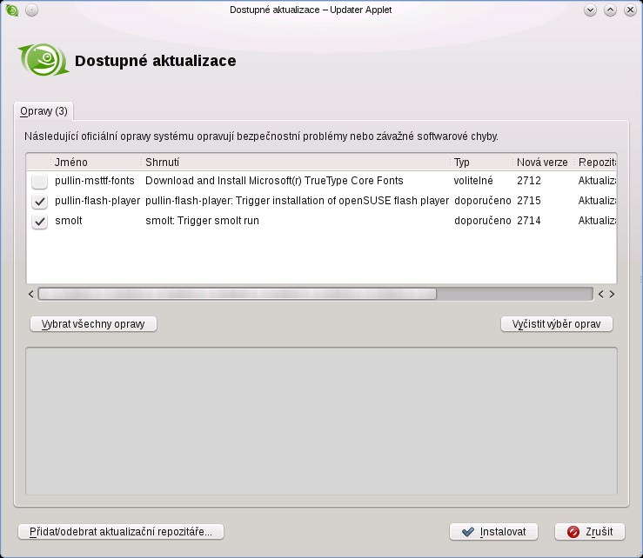The height and width of the screenshot is (558, 643).
Task: Enable the pullin-msttf-fonts patch checkbox
Action: click(39, 182)
